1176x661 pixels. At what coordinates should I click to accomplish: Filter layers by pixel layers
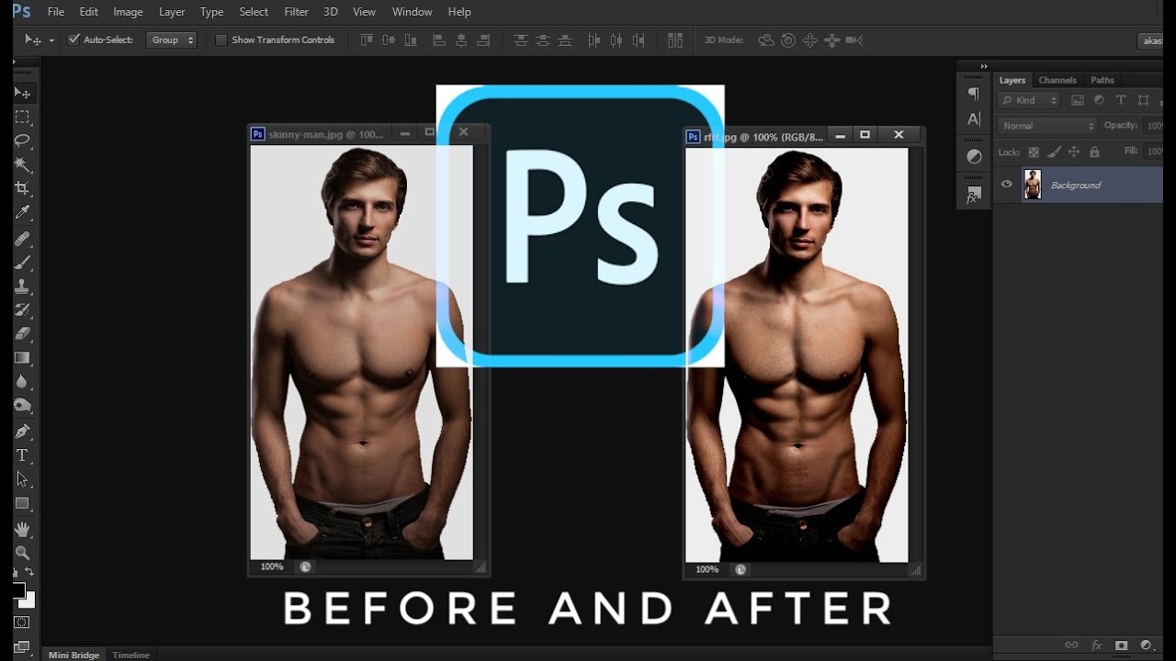[x=1078, y=100]
